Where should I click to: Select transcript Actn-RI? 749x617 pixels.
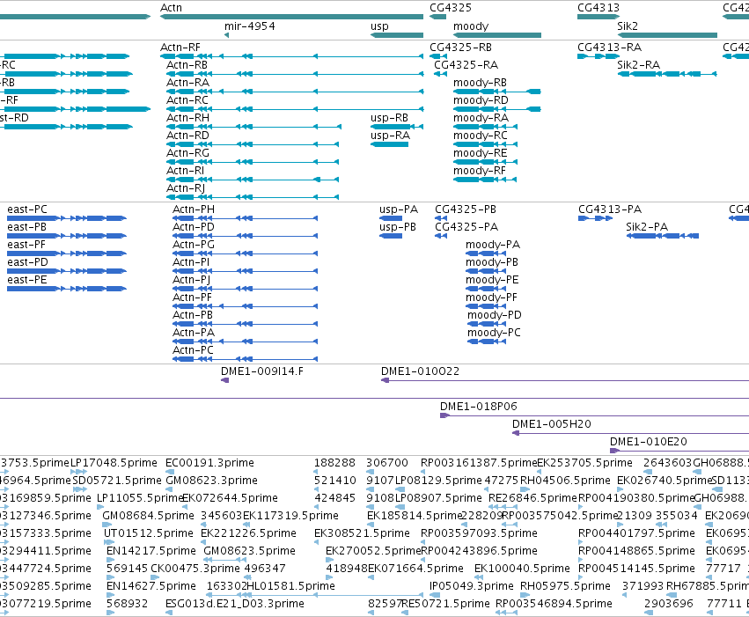185,171
